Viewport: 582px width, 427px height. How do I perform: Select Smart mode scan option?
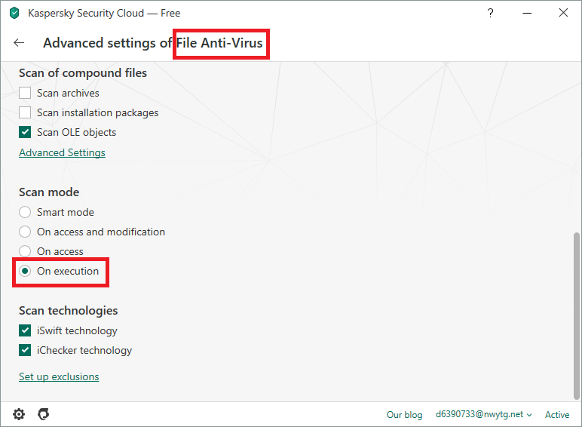[x=26, y=212]
